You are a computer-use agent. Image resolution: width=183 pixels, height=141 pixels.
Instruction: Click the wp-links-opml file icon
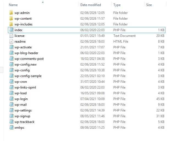coord(11,87)
